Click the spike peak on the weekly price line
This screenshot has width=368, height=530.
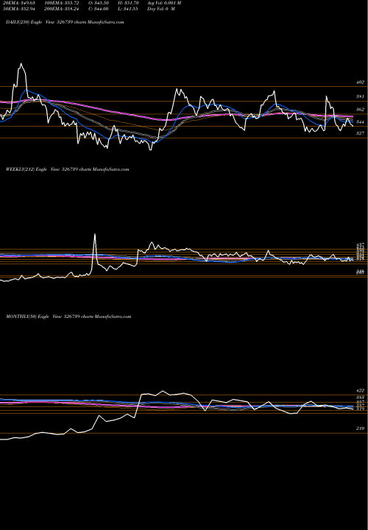(x=95, y=234)
